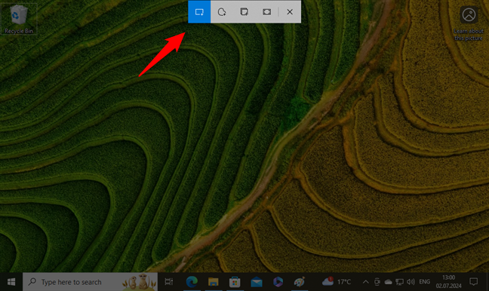Open the 13:00 clock and calendar
Screen dimensions: 489x291
click(448, 282)
